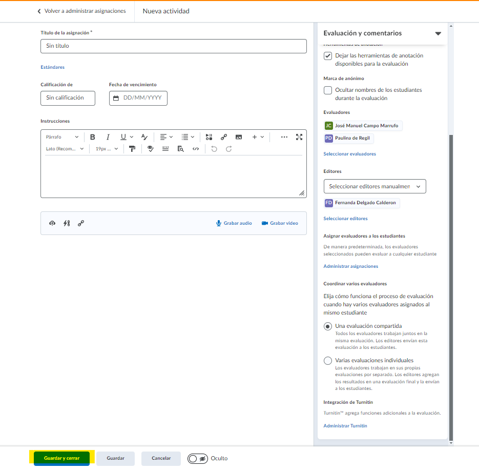
Task: Toggle bold formatting in the Instrucciones editor
Action: point(93,137)
